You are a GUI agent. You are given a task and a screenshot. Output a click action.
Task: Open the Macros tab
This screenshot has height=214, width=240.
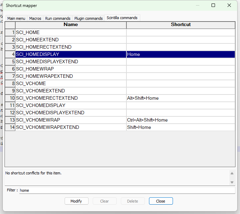tap(35, 18)
